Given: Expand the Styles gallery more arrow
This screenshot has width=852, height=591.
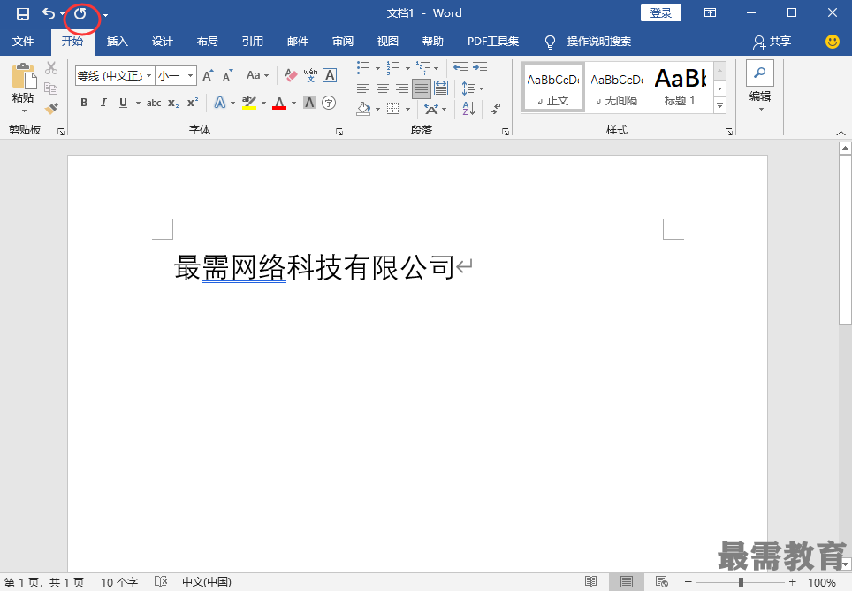Looking at the screenshot, I should point(720,105).
